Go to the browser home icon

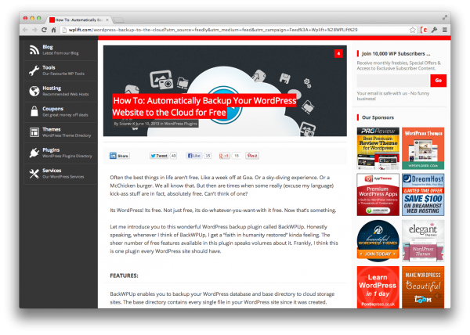pyautogui.click(x=53, y=30)
